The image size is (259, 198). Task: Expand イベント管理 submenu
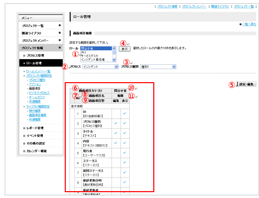point(41,136)
